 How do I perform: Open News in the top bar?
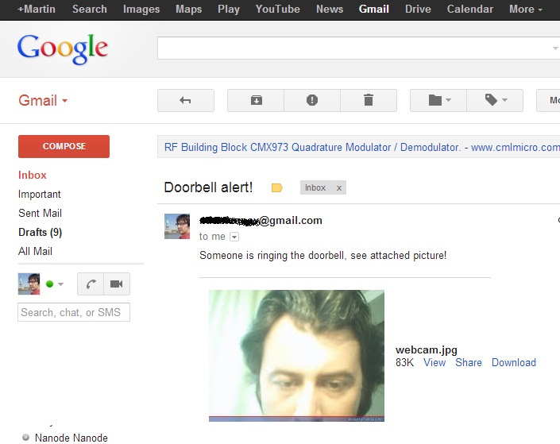[330, 9]
